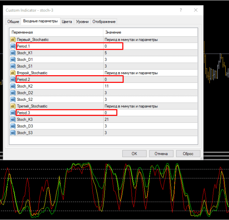Edit the Stoch_D1 value 3
This screenshot has height=220, width=229.
point(151,60)
